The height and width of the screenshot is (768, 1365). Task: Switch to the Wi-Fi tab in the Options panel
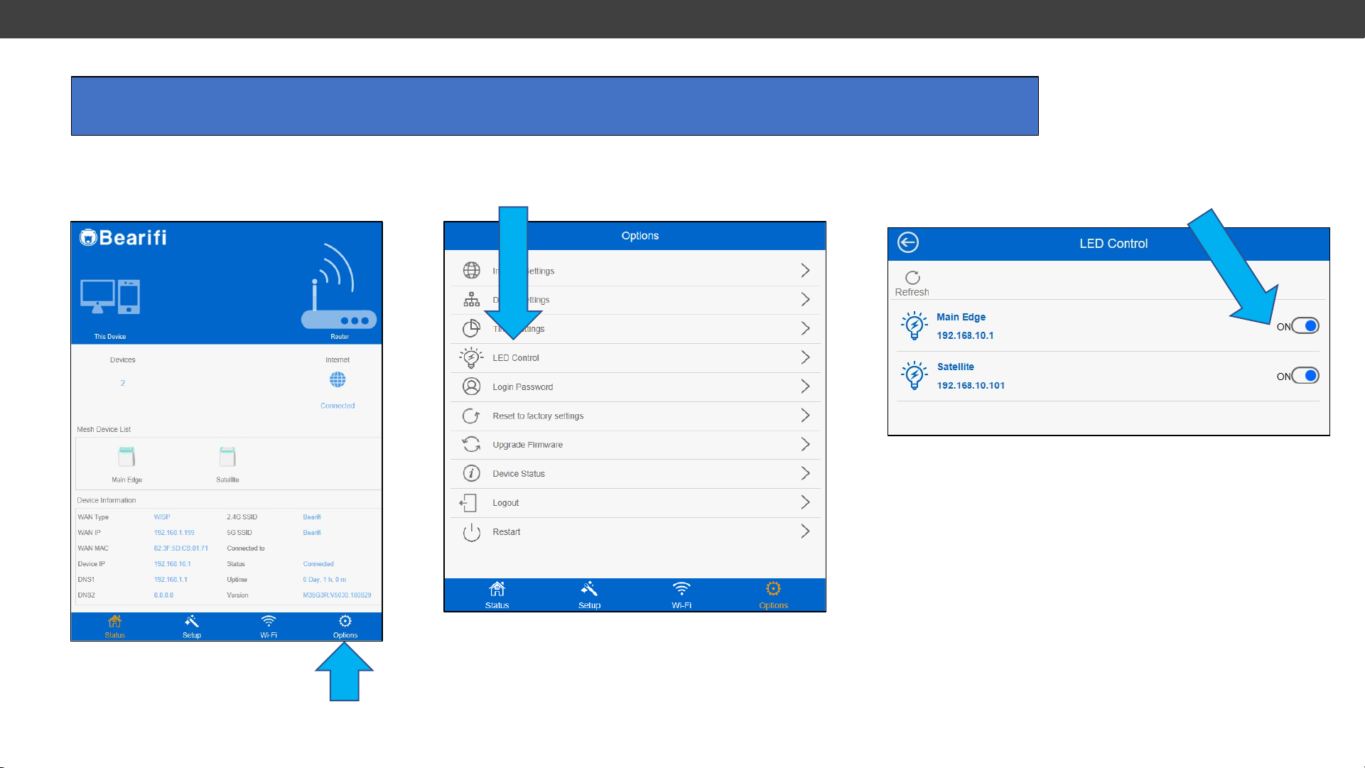(x=681, y=594)
